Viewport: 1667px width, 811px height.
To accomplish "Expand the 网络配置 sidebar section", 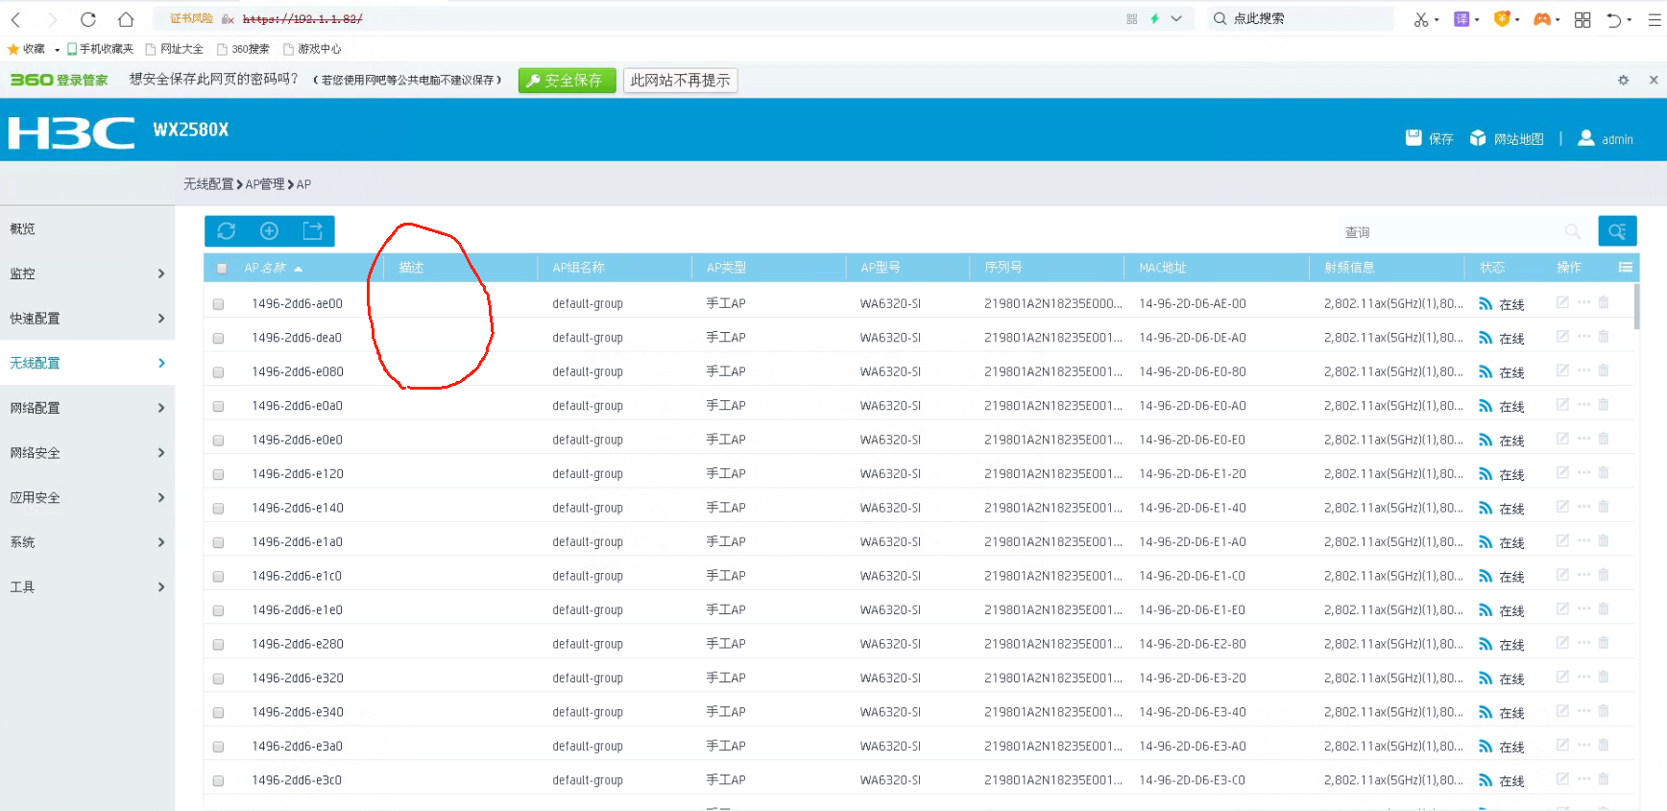I will tap(86, 408).
